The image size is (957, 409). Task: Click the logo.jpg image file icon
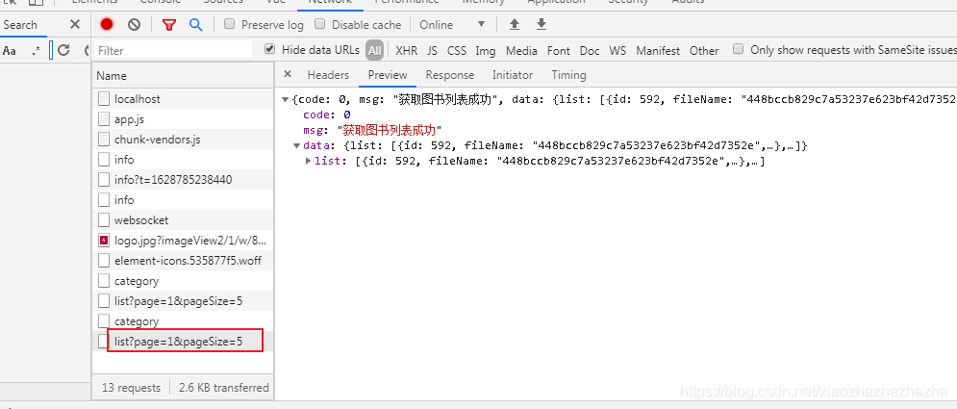click(103, 241)
